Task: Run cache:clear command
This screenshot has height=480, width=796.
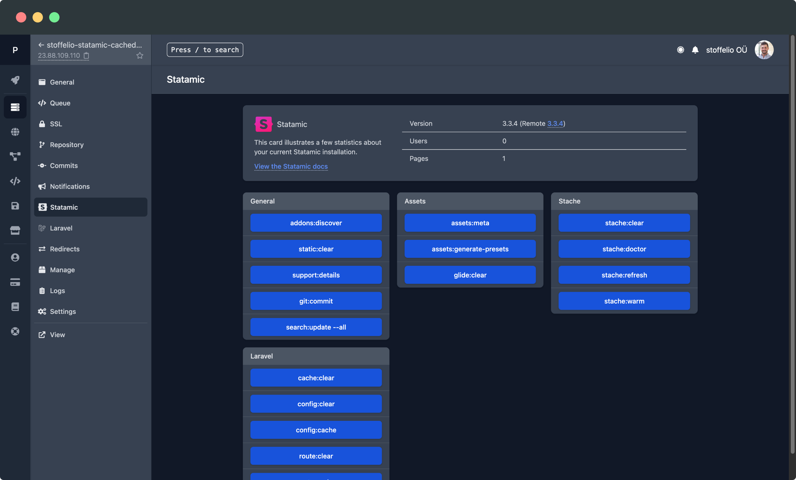Action: point(316,378)
